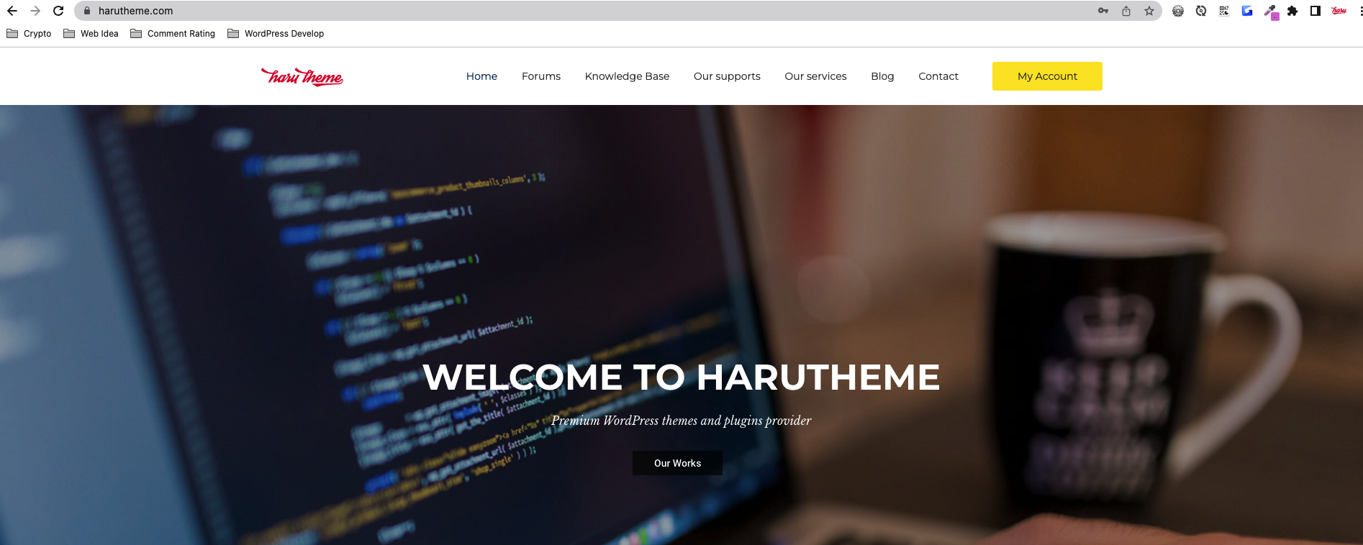
Task: Select the Home menu item
Action: [481, 76]
